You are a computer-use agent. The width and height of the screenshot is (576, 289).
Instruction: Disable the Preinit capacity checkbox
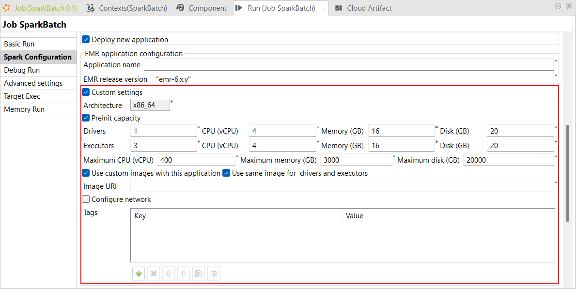86,118
